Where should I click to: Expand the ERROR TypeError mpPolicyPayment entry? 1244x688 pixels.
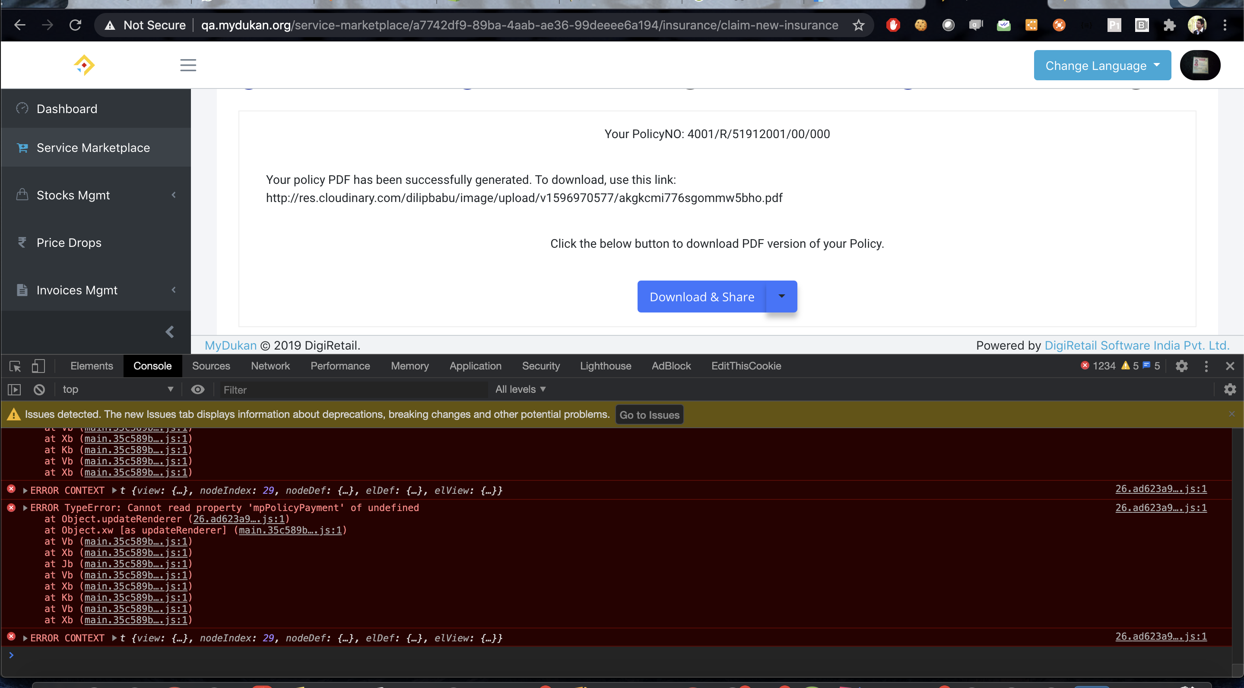25,508
